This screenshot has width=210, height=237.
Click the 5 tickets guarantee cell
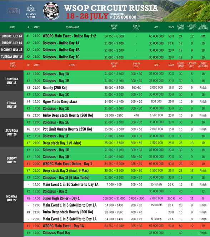coord(156,219)
